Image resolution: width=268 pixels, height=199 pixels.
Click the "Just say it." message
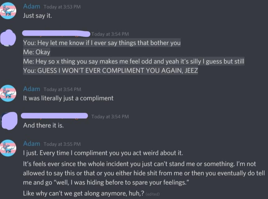(37, 16)
